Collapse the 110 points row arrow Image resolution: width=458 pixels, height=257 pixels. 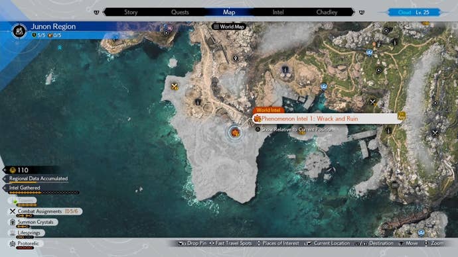[5, 170]
